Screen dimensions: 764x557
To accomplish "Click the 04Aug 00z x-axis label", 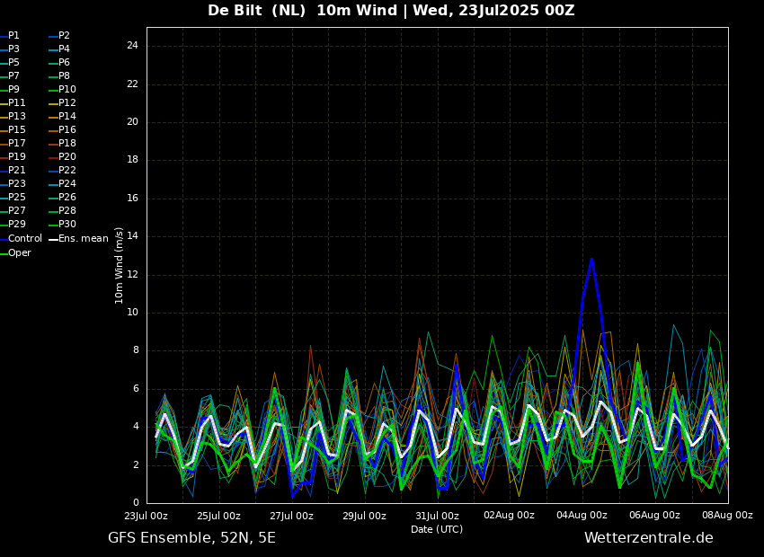I will tap(582, 516).
